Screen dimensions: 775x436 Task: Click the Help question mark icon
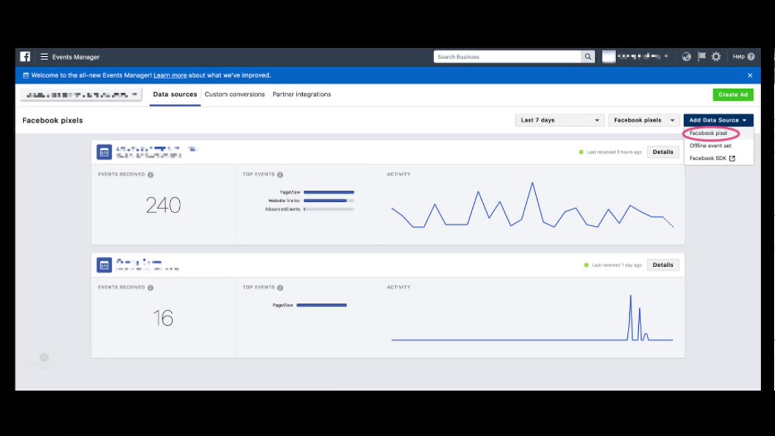751,57
